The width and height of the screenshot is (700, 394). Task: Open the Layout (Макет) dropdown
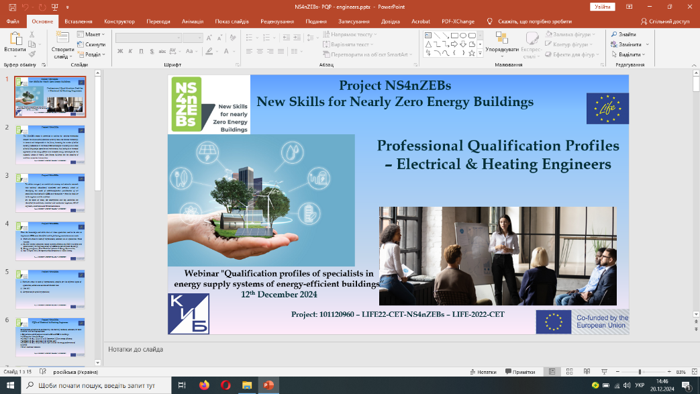pos(91,34)
